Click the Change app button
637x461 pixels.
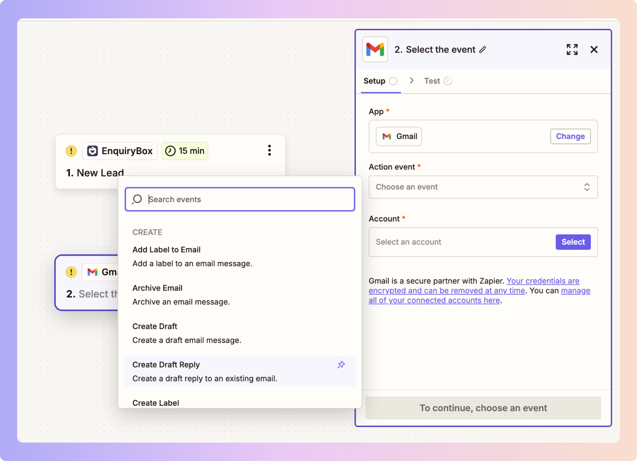pos(570,136)
